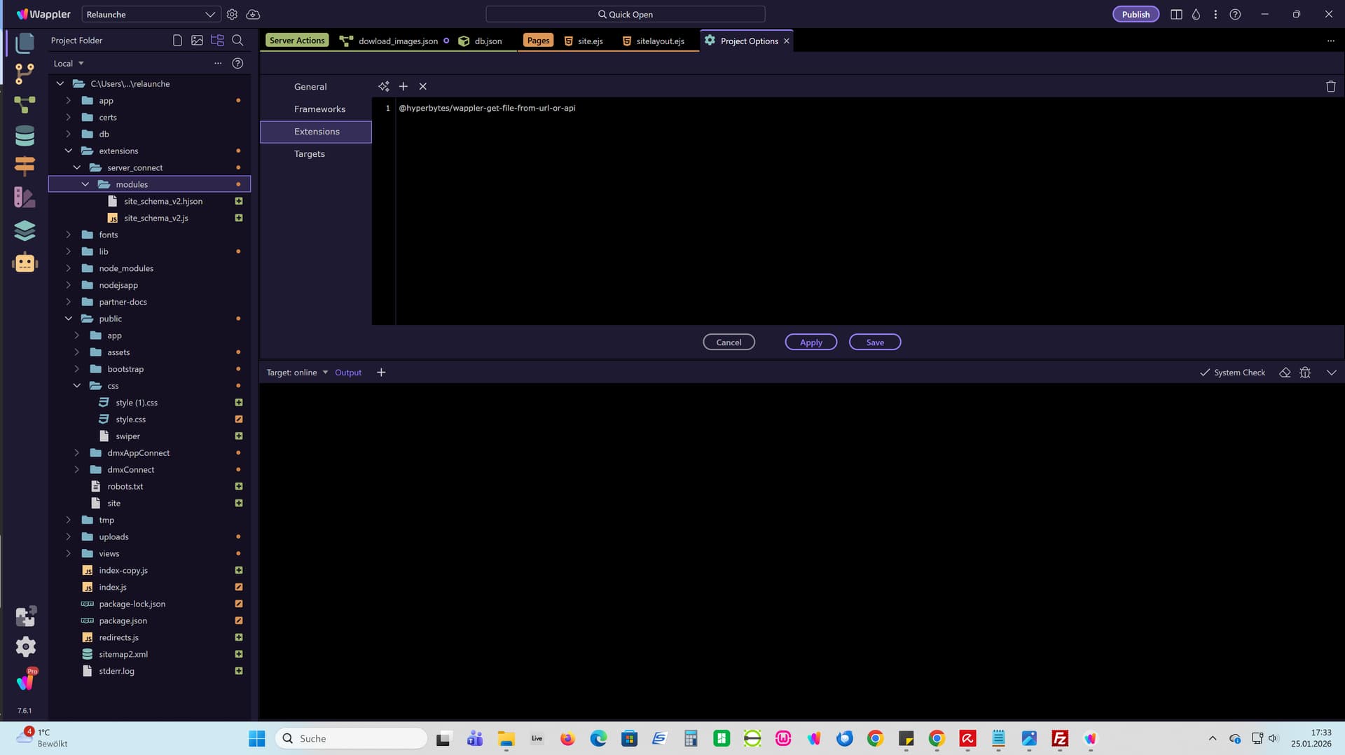Open the Database manager sidebar icon
The image size is (1345, 755).
(25, 136)
